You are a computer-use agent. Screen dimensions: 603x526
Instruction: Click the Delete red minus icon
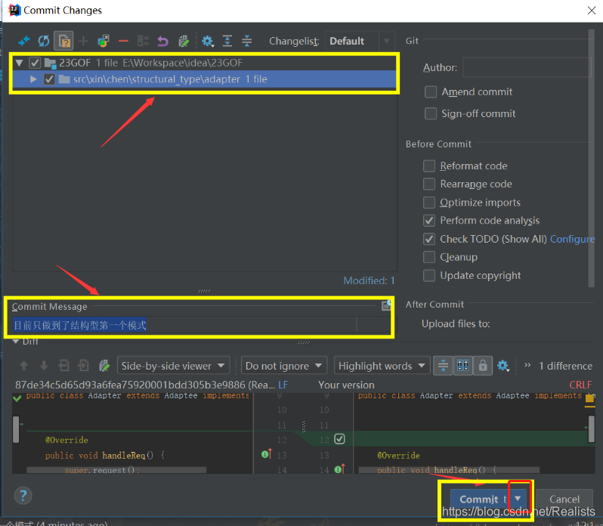123,41
